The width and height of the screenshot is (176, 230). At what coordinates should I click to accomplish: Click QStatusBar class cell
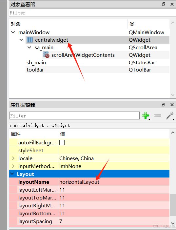click(142, 63)
